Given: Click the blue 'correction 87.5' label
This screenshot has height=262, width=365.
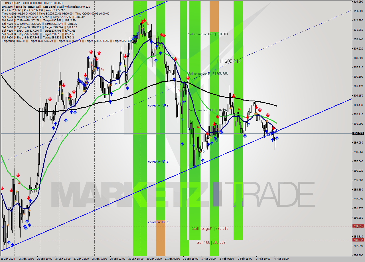Looking at the screenshot, I should click(158, 222).
